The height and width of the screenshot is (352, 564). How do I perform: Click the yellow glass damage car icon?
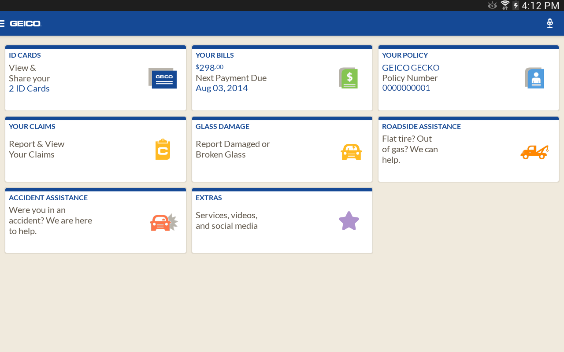pyautogui.click(x=351, y=152)
